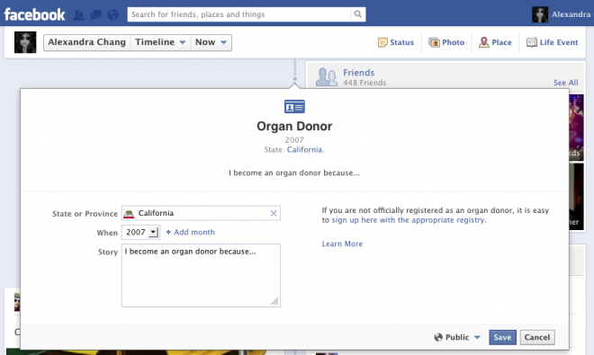Click the Learn More link

[342, 244]
